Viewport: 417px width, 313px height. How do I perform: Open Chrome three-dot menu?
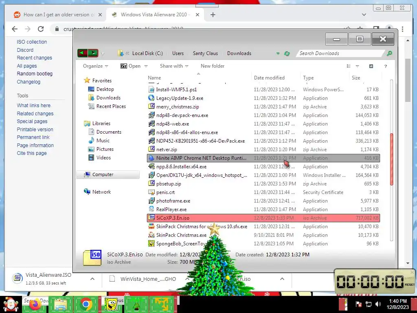[402, 29]
